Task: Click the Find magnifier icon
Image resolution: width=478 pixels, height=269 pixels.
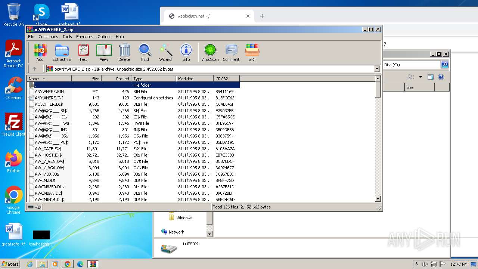Action: [145, 52]
